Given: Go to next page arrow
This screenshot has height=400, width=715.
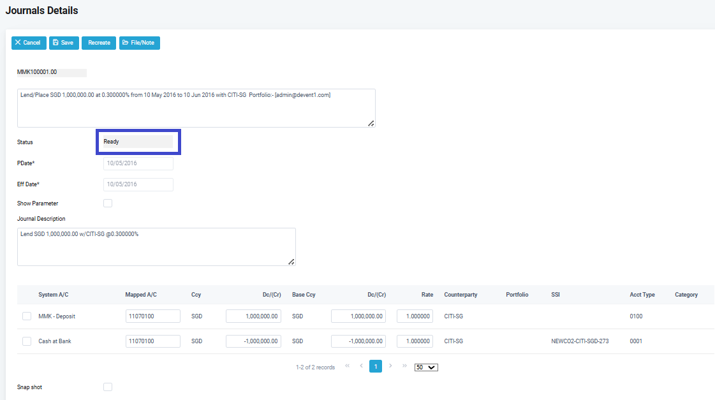Looking at the screenshot, I should [x=390, y=366].
